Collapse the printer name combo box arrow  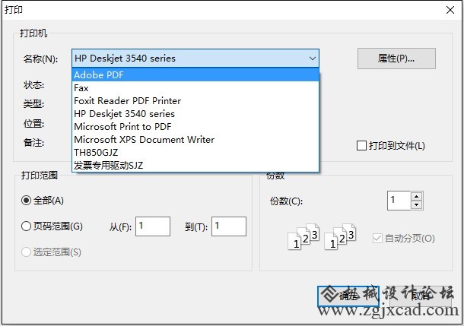coord(313,59)
